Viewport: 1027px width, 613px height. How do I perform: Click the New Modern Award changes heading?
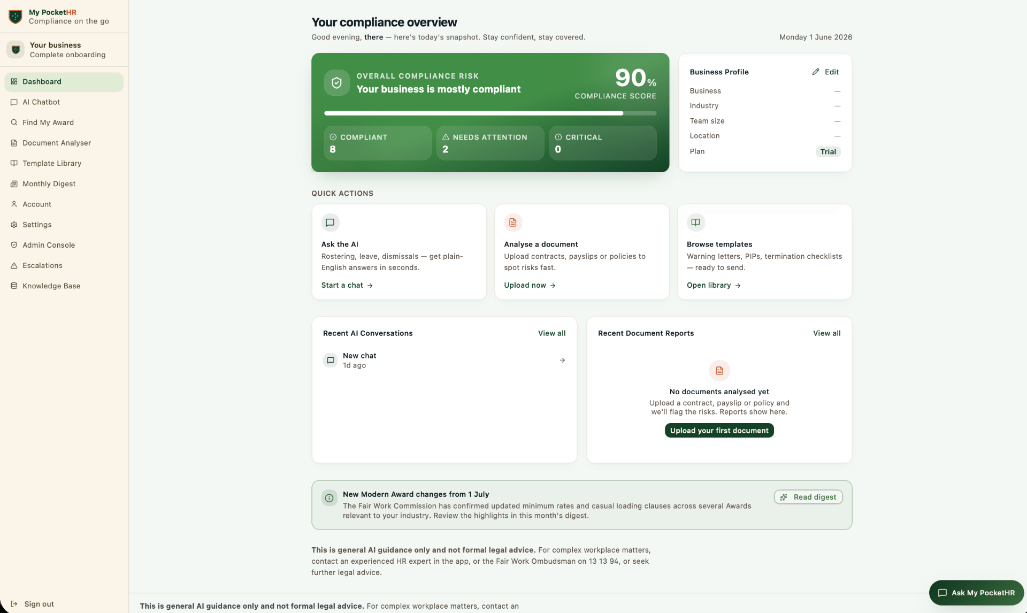(x=416, y=494)
